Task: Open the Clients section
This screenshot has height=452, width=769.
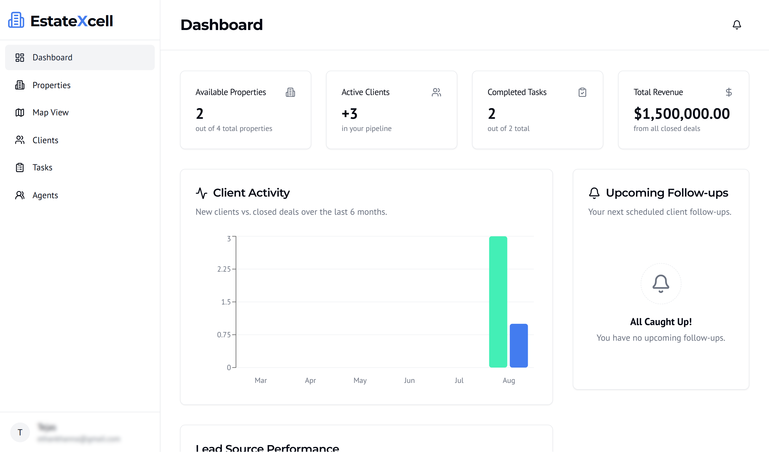Action: pyautogui.click(x=45, y=140)
